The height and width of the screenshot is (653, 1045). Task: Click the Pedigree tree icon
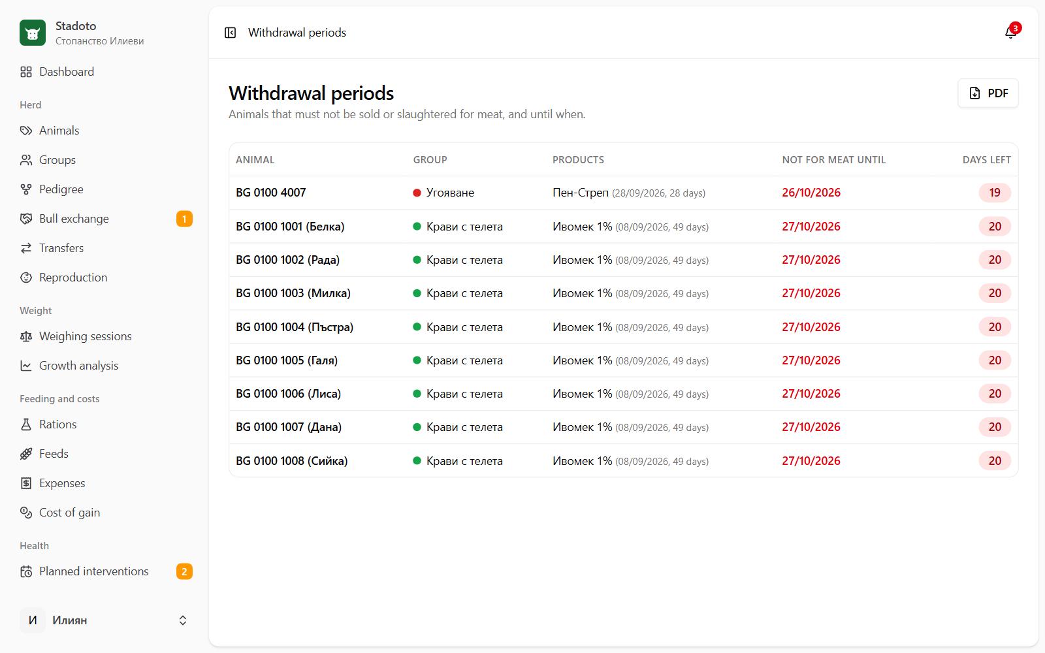tap(26, 189)
